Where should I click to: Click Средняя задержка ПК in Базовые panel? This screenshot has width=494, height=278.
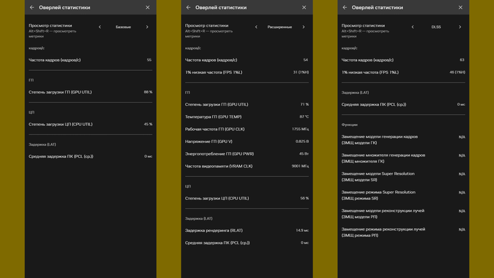point(90,156)
